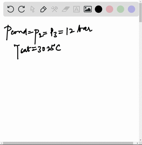The width and height of the screenshot is (142, 145).
Task: Activate the text box tool
Action: click(x=77, y=9)
